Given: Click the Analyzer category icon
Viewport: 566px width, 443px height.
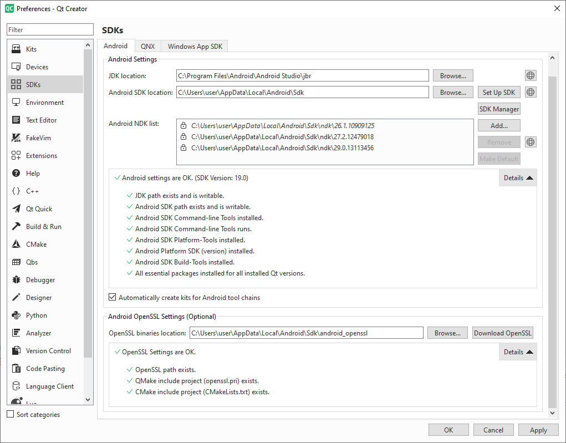Looking at the screenshot, I should click(x=16, y=333).
